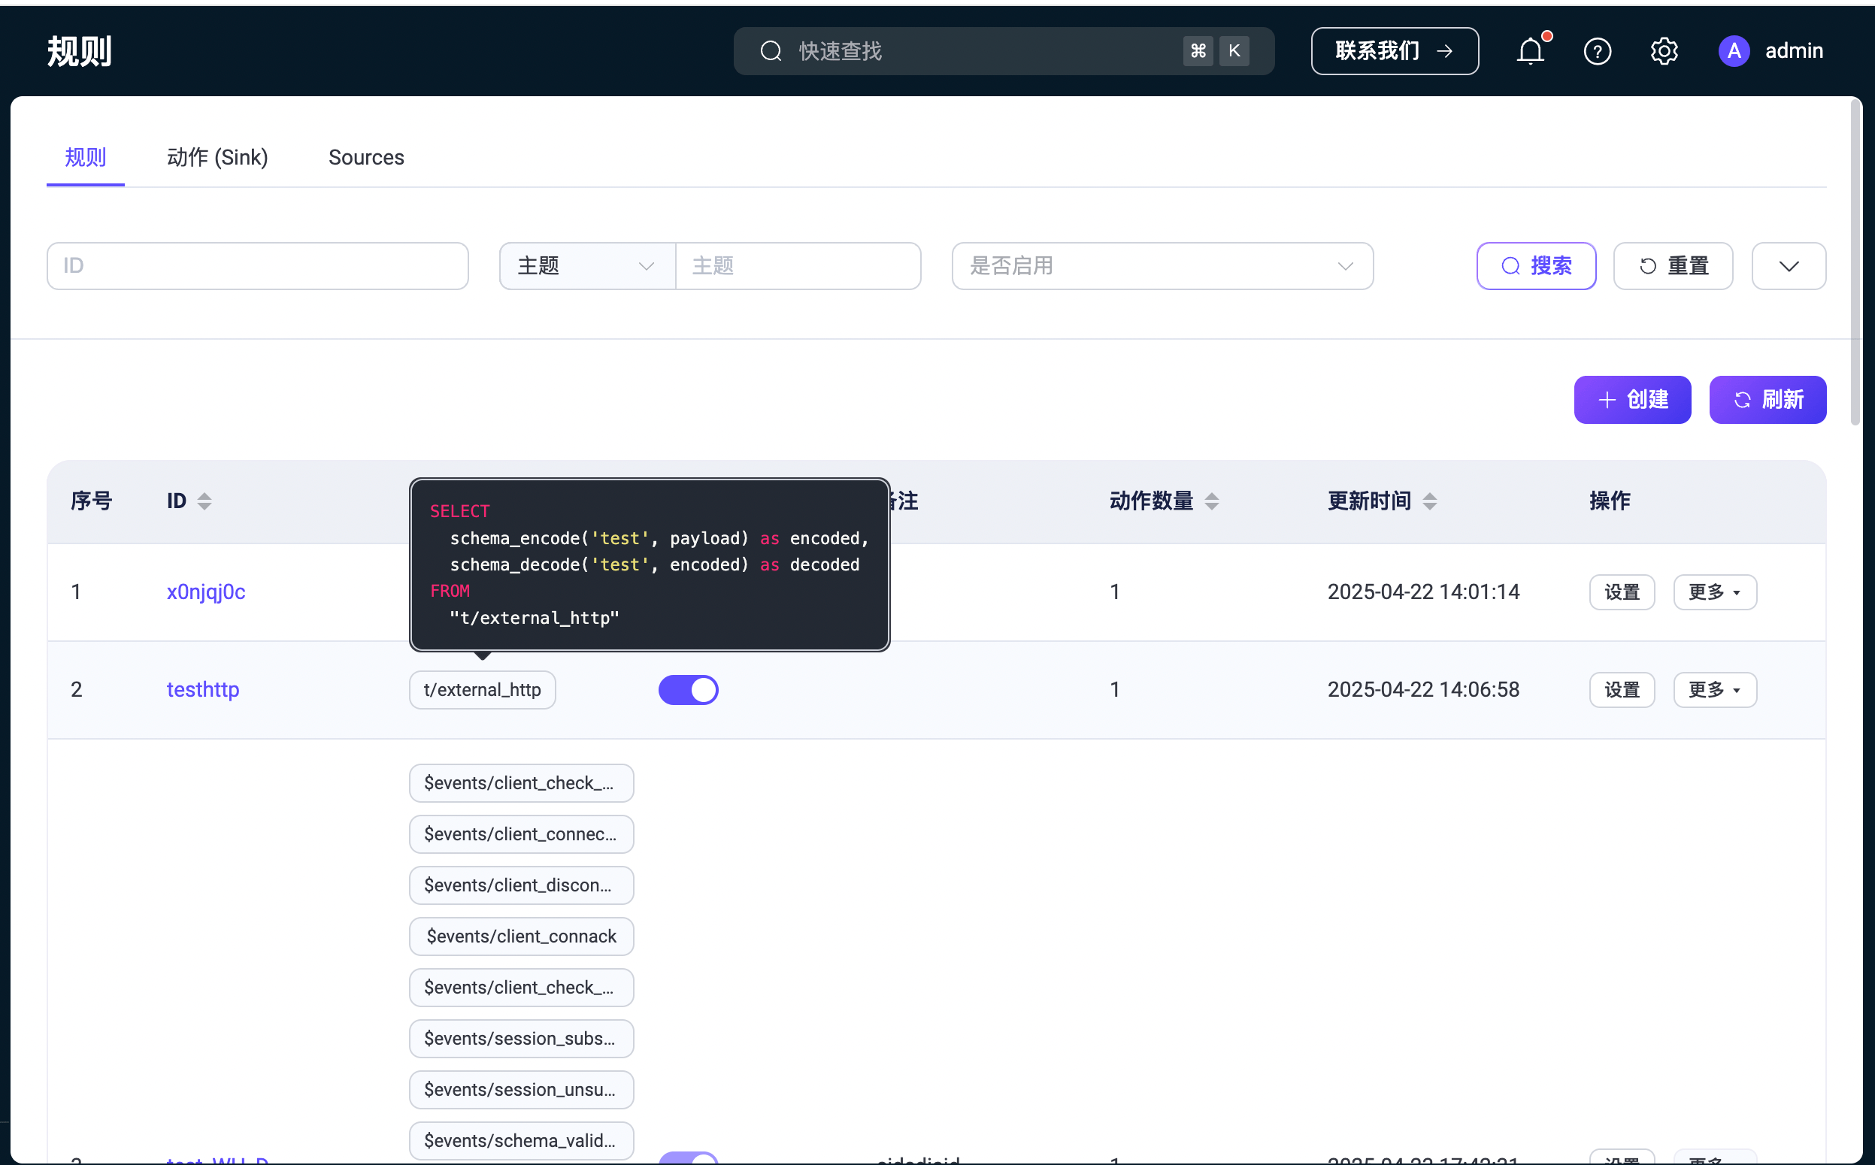This screenshot has width=1875, height=1165.
Task: Switch to the Sources tab
Action: (x=366, y=157)
